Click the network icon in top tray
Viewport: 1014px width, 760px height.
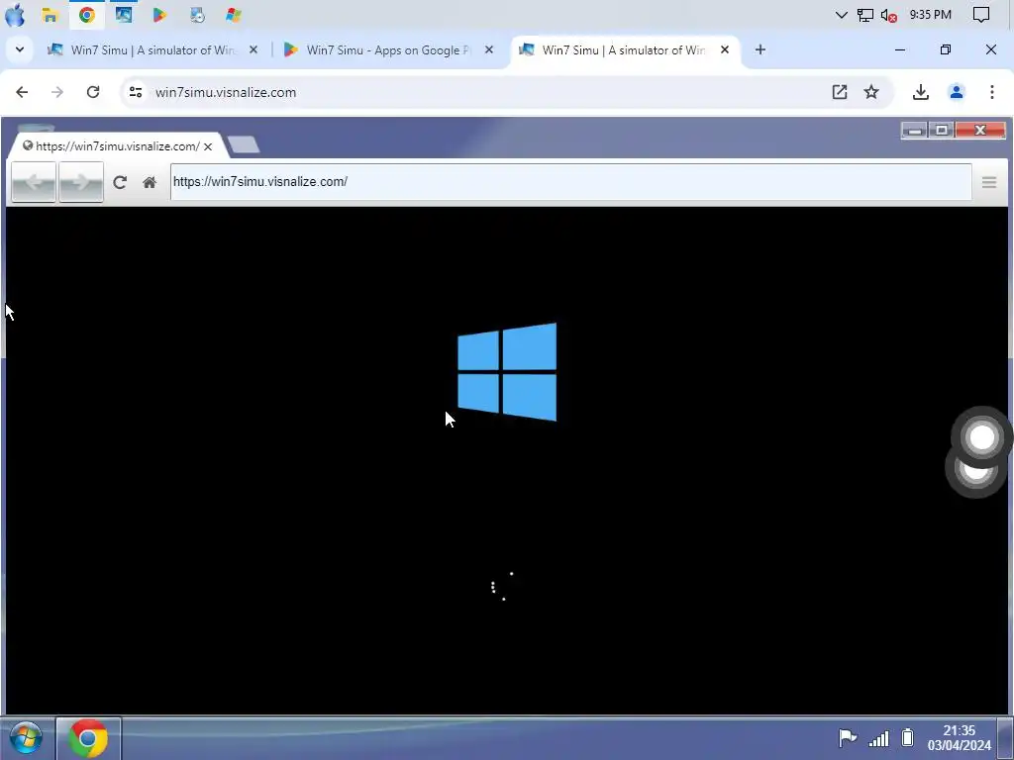click(x=865, y=15)
